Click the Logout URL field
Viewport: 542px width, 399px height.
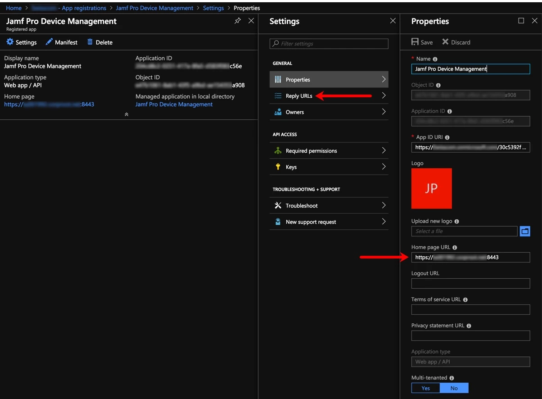(470, 283)
